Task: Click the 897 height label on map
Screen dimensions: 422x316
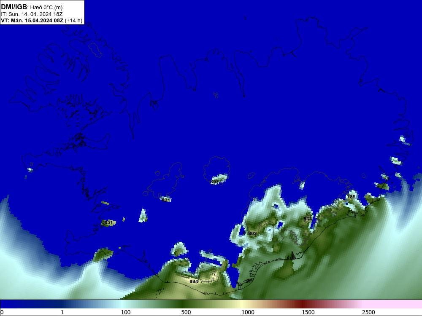Action: click(x=214, y=182)
